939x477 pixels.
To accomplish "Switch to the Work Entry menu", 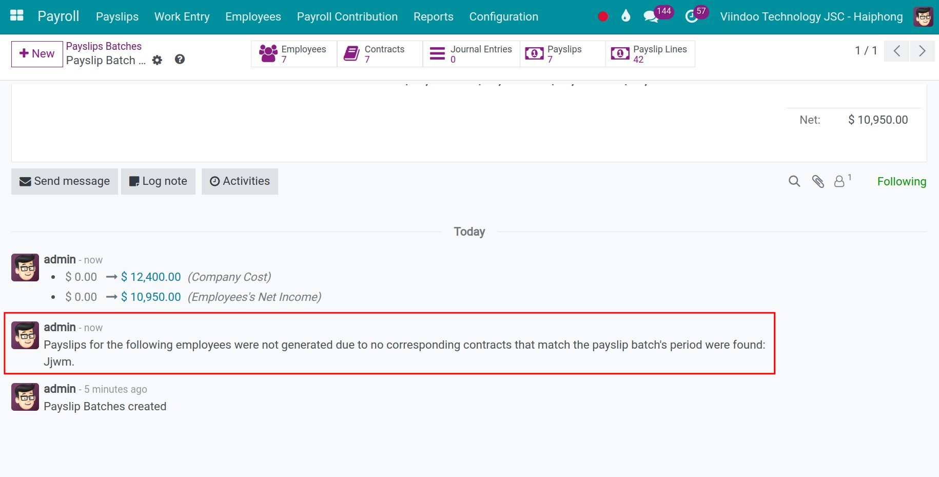I will pos(182,16).
